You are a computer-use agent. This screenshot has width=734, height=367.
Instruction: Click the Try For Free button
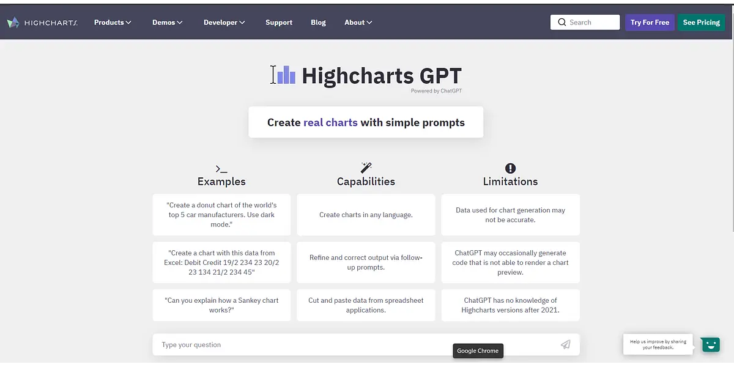point(650,23)
